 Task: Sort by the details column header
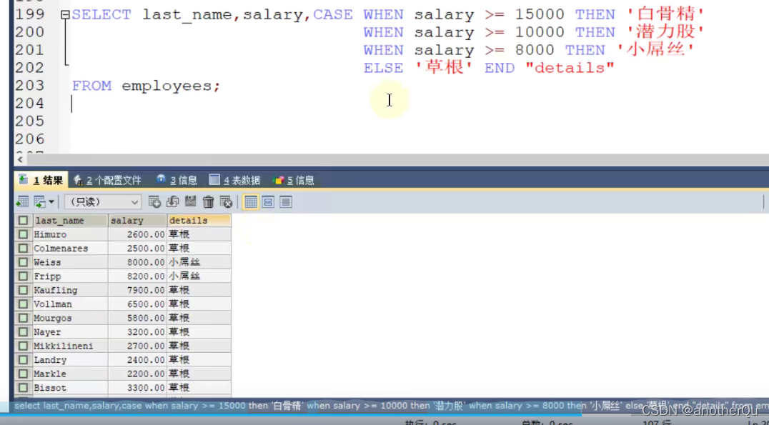[199, 221]
